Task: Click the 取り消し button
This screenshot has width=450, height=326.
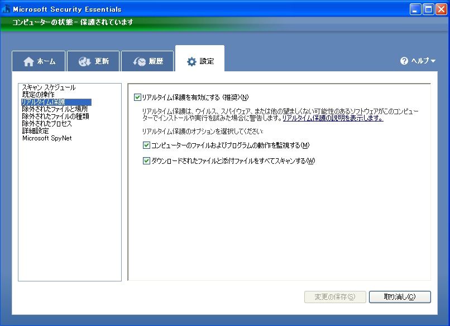Action: pyautogui.click(x=400, y=297)
